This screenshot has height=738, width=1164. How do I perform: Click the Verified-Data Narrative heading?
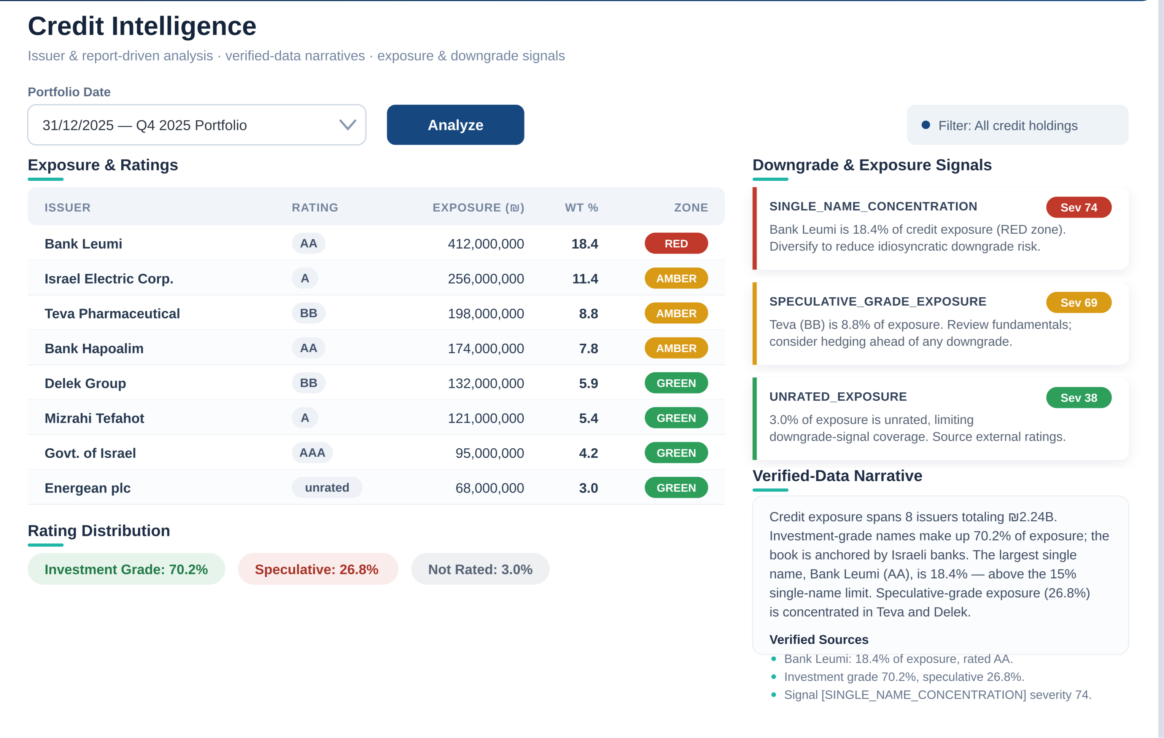tap(837, 476)
